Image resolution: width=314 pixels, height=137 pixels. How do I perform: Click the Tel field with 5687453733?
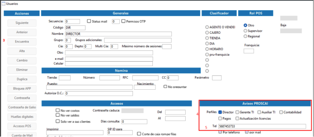(x=262, y=126)
